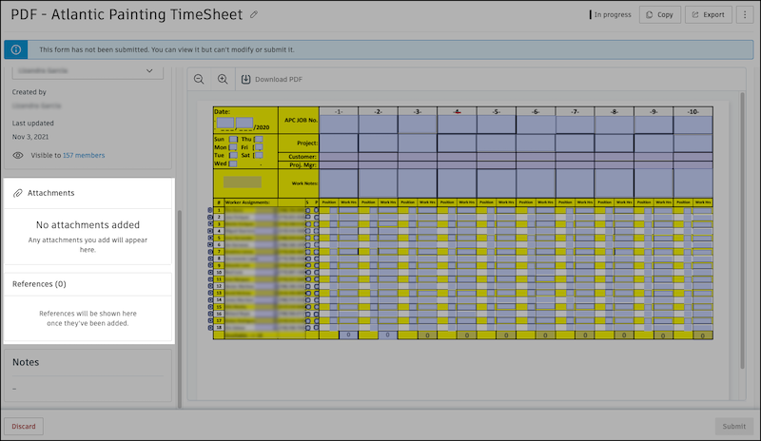Zoom out of the PDF viewer
Viewport: 761px width, 441px height.
pyautogui.click(x=199, y=79)
